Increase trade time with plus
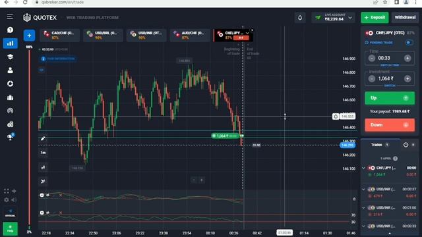 pos(407,58)
